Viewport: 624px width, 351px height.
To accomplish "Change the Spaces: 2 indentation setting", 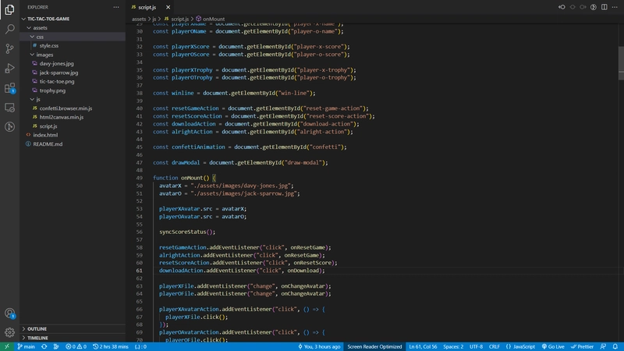I will tap(453, 346).
